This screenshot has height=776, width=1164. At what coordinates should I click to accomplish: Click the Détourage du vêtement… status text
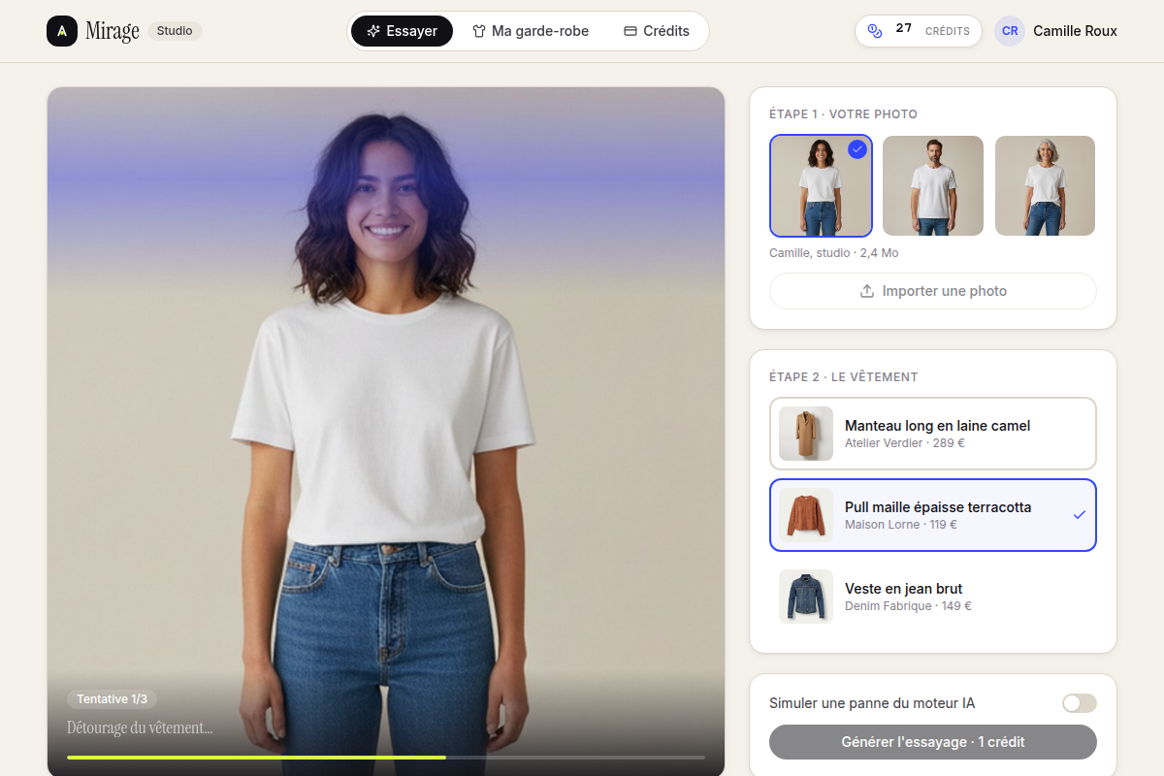tap(140, 727)
